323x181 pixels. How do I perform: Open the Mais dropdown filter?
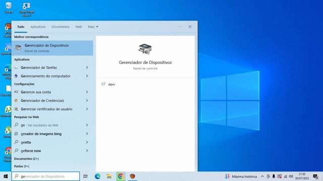[93, 27]
